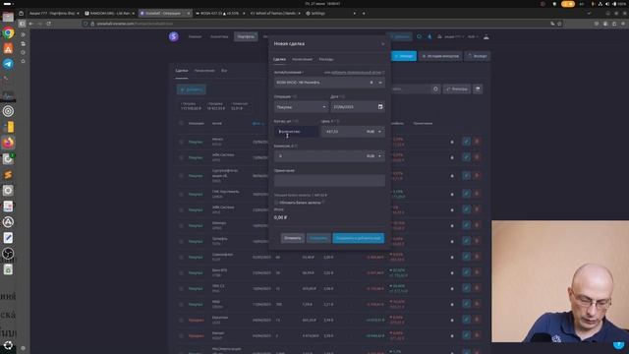
Task: Delete the second ЭЛ5 Системс row
Action: pos(477,209)
